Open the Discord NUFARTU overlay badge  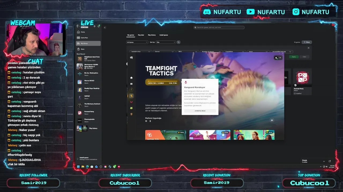click(222, 12)
